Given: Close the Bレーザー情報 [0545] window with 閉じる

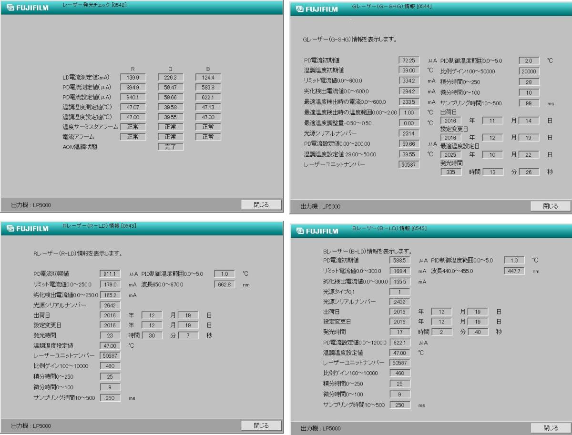Looking at the screenshot, I should (x=551, y=428).
